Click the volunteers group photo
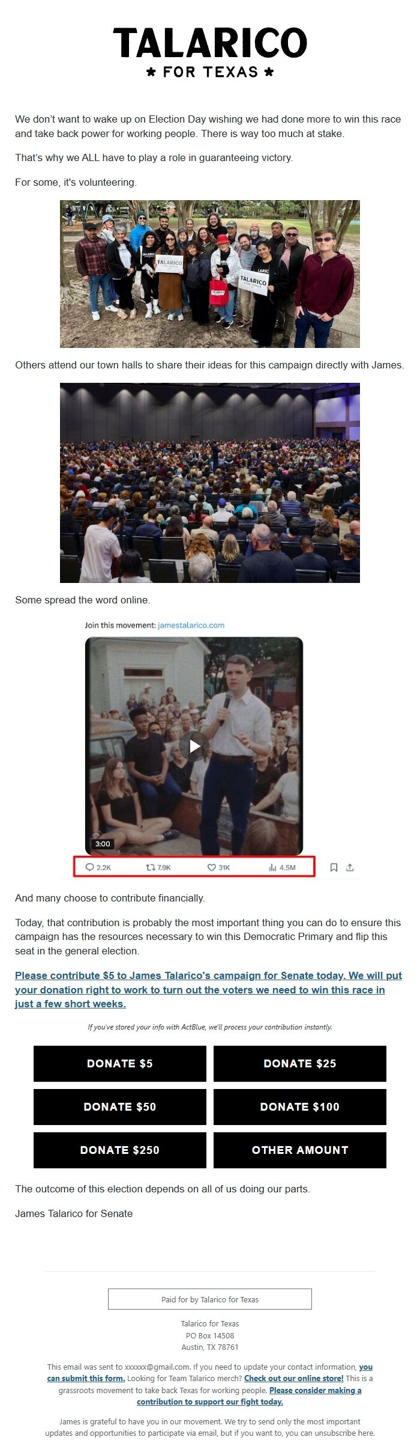The width and height of the screenshot is (420, 1452). coord(210,274)
